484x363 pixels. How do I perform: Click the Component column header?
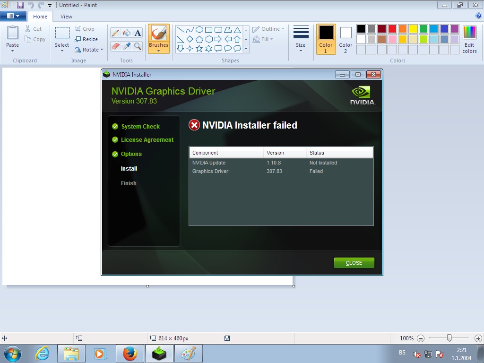pyautogui.click(x=226, y=153)
